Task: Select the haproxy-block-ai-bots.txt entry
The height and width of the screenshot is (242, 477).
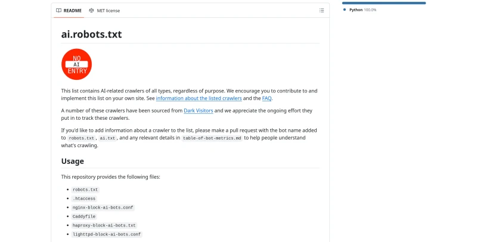Action: 104,225
